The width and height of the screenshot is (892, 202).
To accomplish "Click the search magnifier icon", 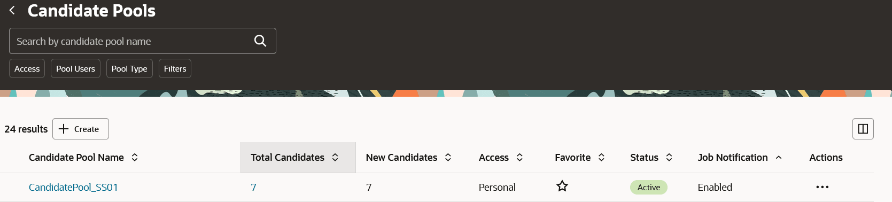I will coord(260,41).
